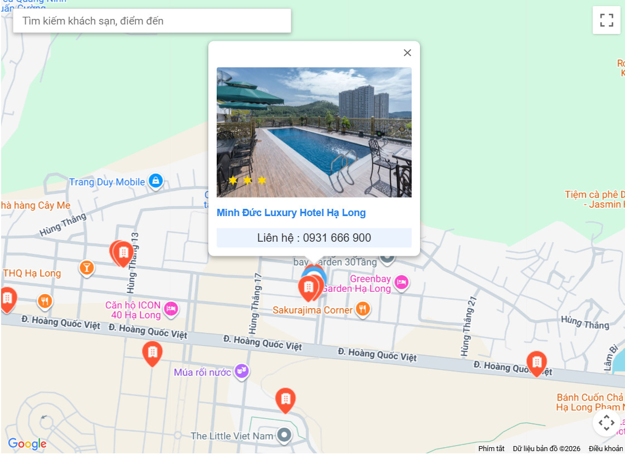Click Dữ liệu bản đồ ©2026 text
625x455 pixels.
click(546, 449)
